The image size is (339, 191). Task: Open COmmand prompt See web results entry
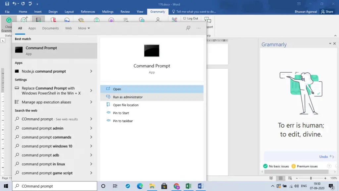tap(50, 119)
